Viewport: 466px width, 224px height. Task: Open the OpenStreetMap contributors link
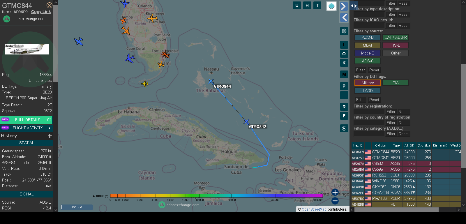point(314,209)
